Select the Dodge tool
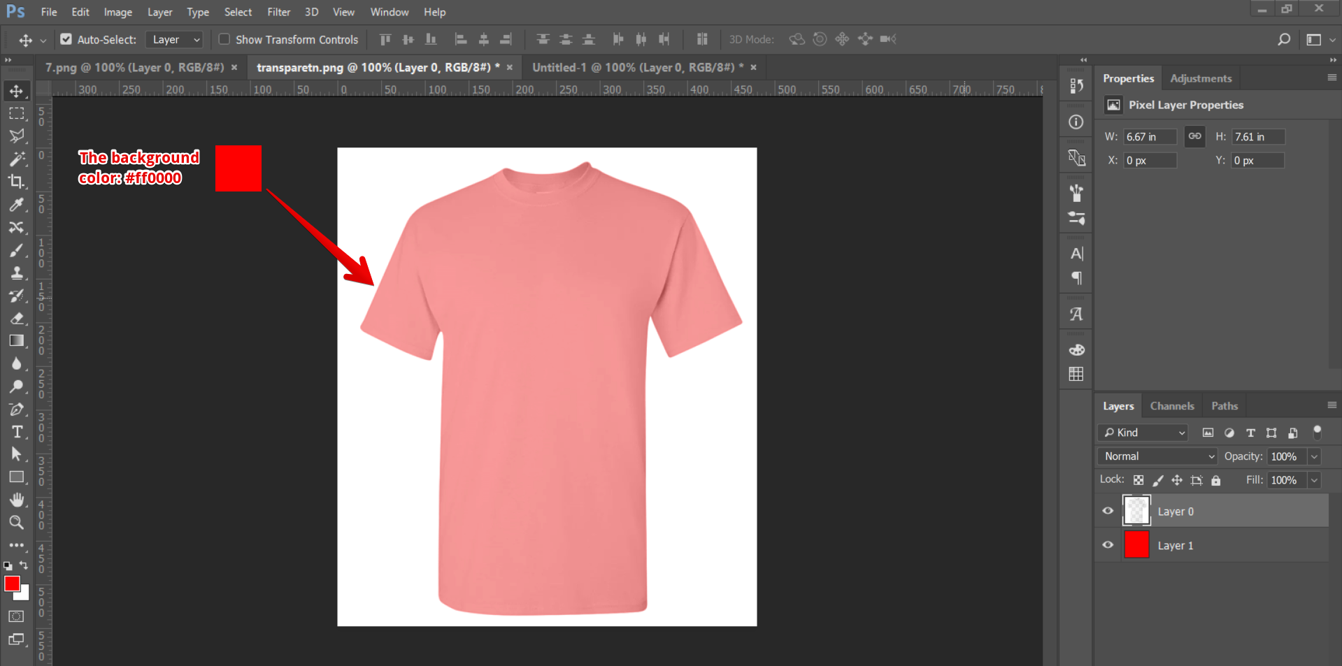 pos(16,386)
